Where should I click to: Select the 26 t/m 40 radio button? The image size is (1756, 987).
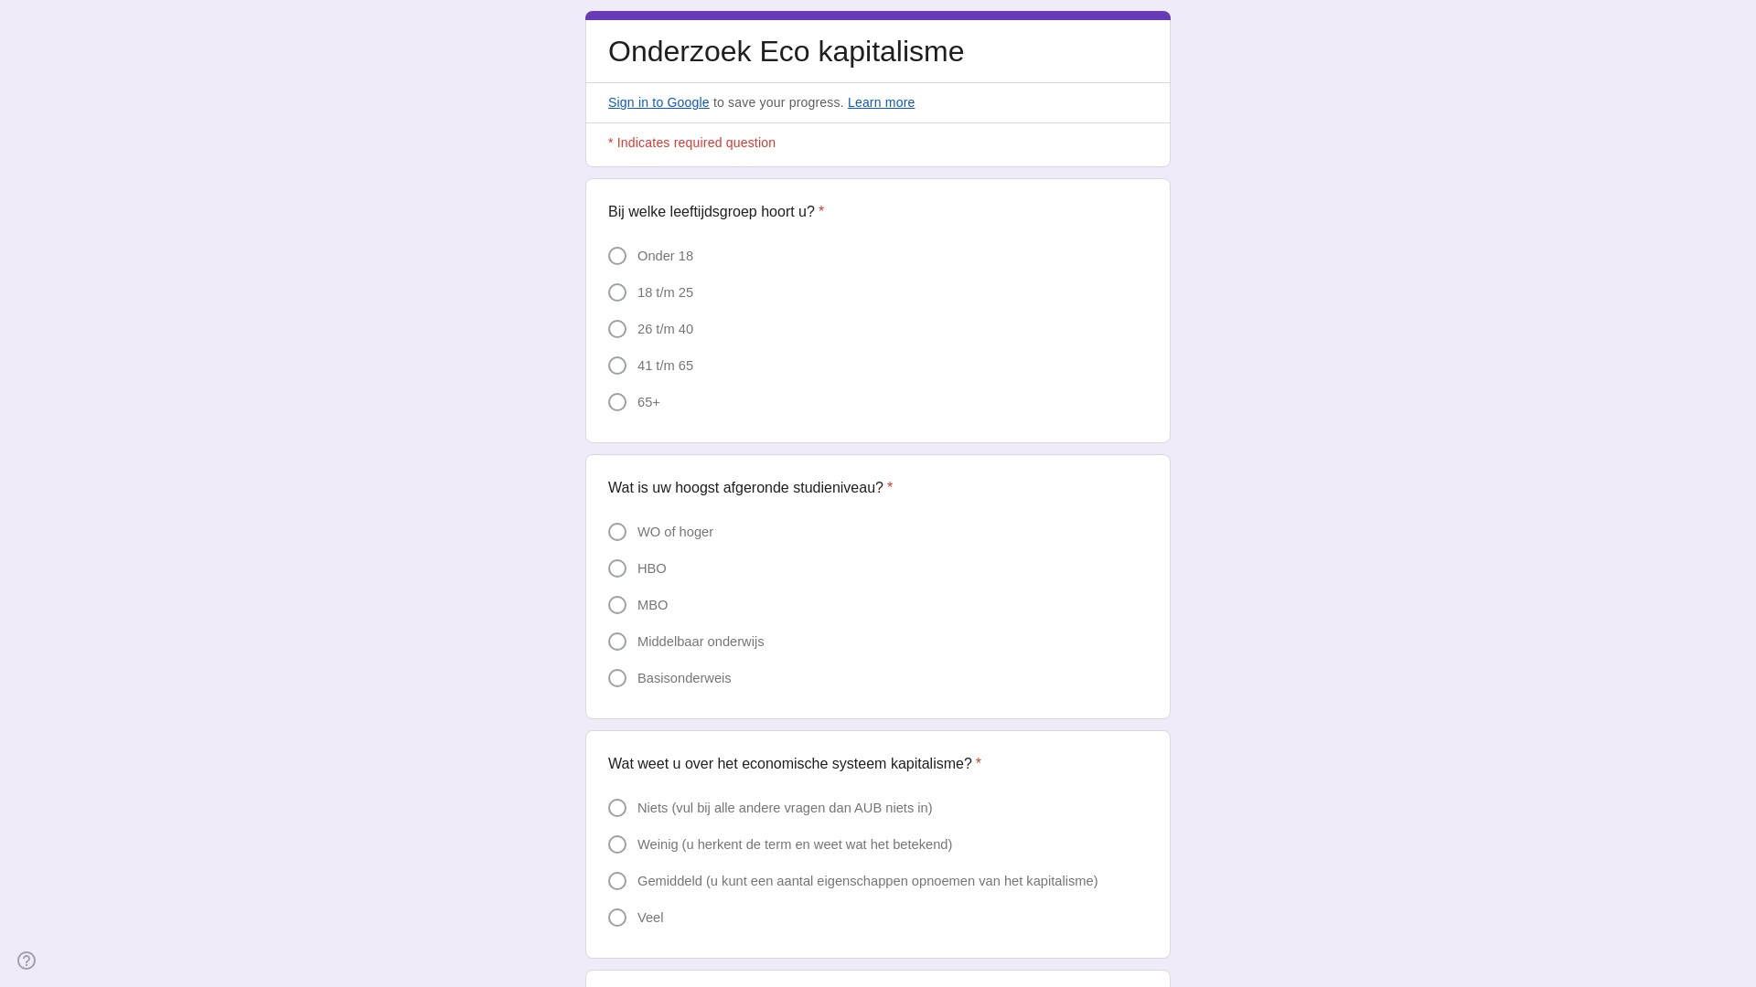(x=617, y=329)
